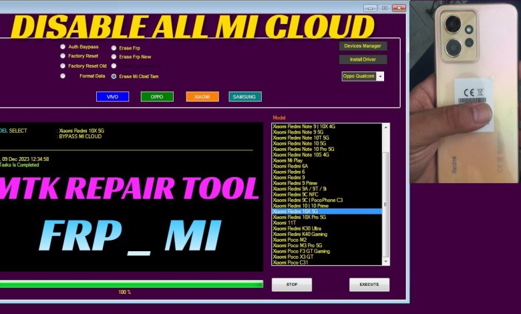Select Xiaomi Redmi 9 Prime model

click(x=327, y=183)
